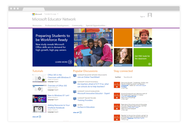This screenshot has height=127, width=188.
Task: Click edu avatar beside David and Goliath tweet
Action: [x=117, y=85]
